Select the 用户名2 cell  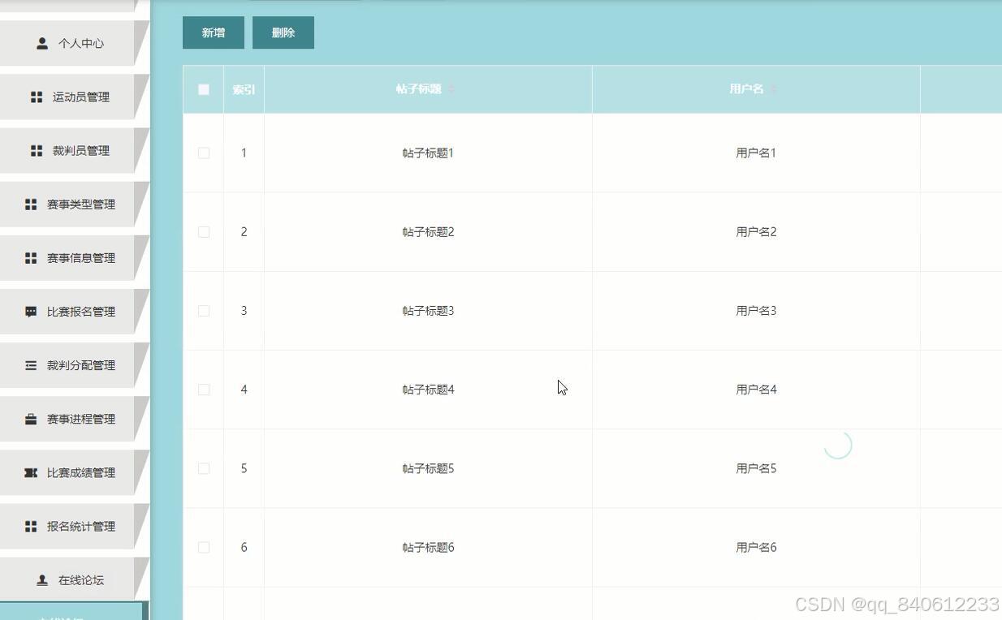pos(756,232)
